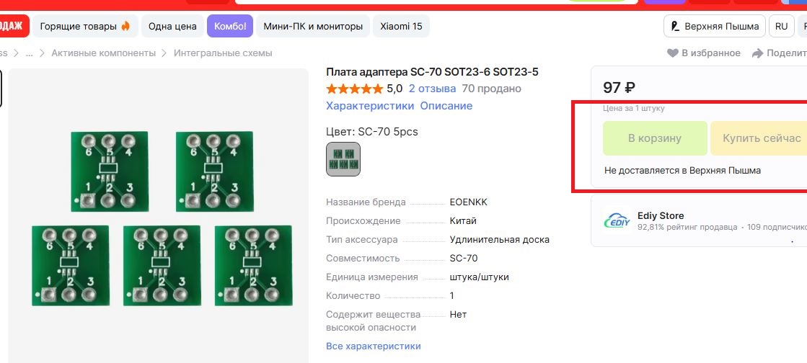
Task: Open the Xiaomi 15 category
Action: coord(401,26)
